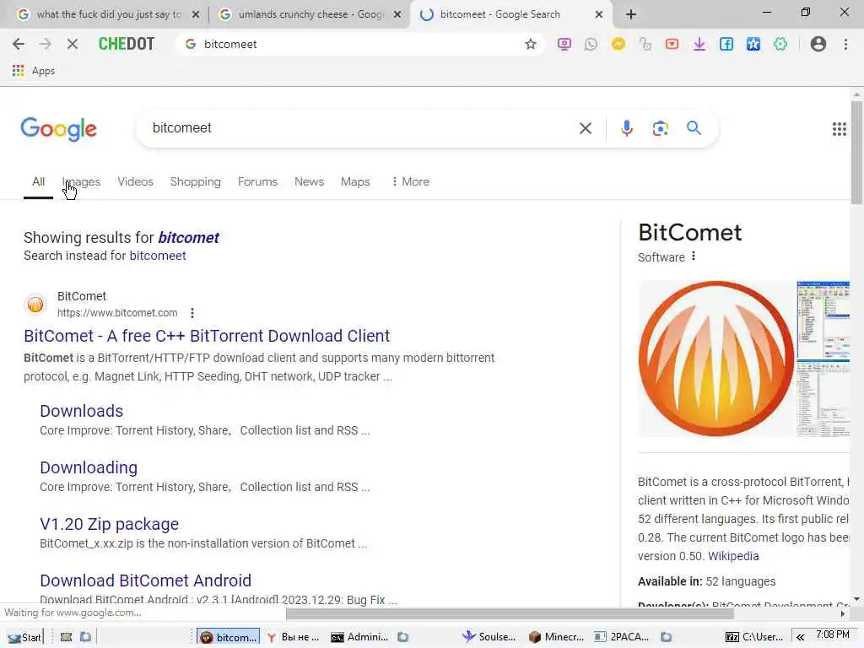This screenshot has height=648, width=864.
Task: Select the All results tab
Action: (x=38, y=181)
